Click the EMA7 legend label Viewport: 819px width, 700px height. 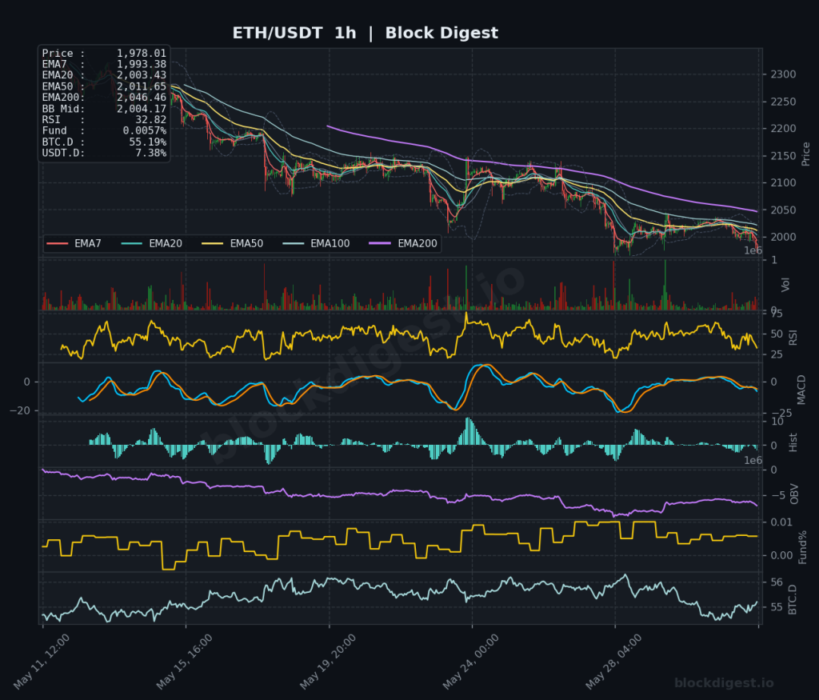pos(88,243)
